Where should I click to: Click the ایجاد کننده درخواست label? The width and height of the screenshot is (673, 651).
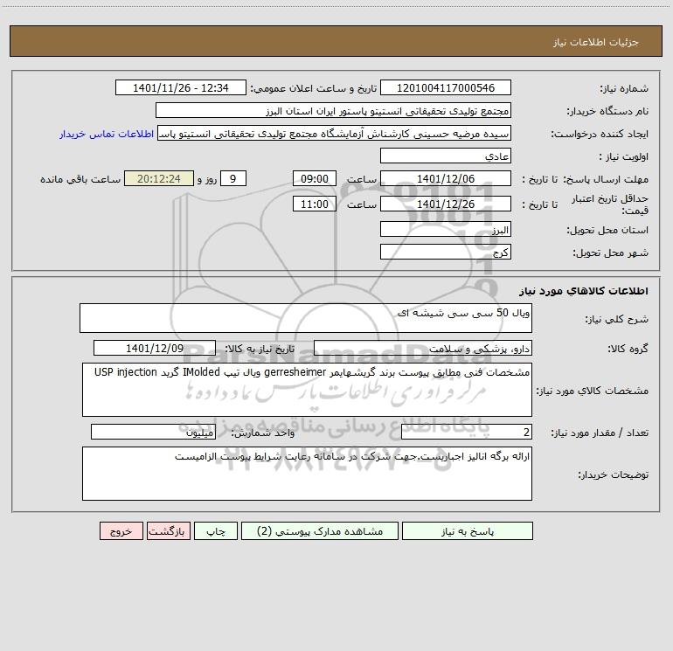[x=600, y=134]
